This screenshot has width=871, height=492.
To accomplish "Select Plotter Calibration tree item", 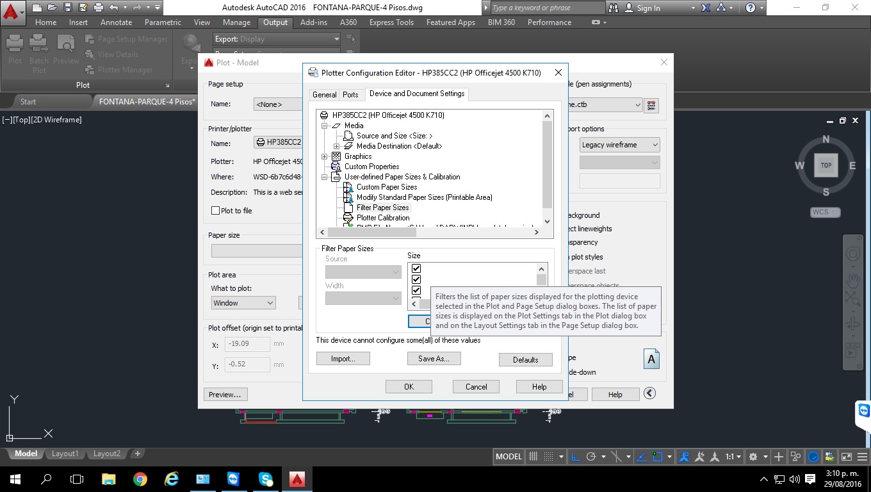I will [x=383, y=218].
